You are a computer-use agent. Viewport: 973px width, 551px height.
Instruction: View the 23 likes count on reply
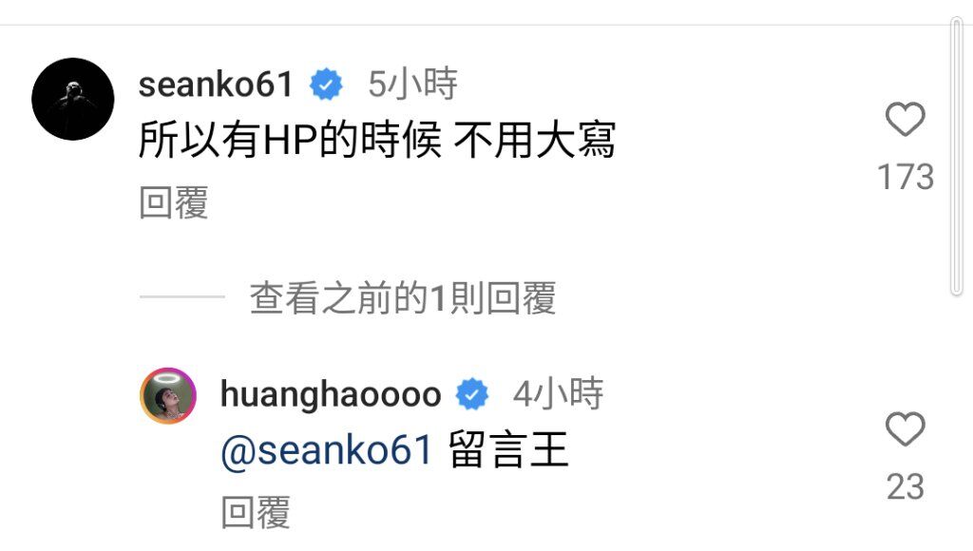coord(906,486)
